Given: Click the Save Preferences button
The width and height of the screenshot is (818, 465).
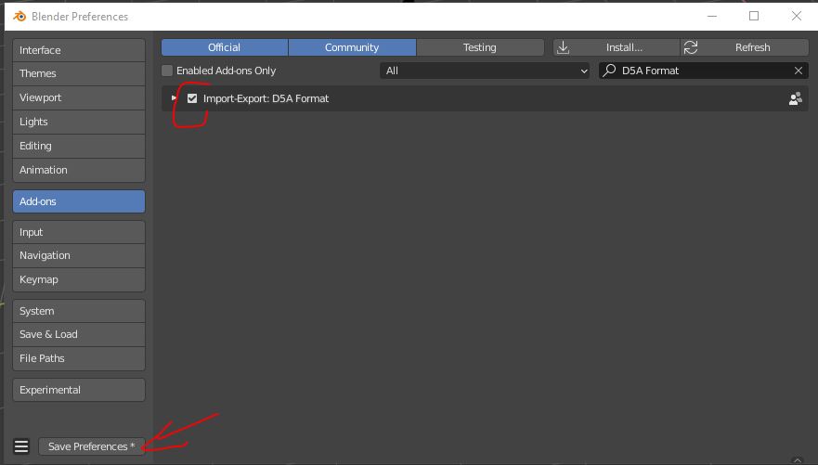Looking at the screenshot, I should 91,446.
